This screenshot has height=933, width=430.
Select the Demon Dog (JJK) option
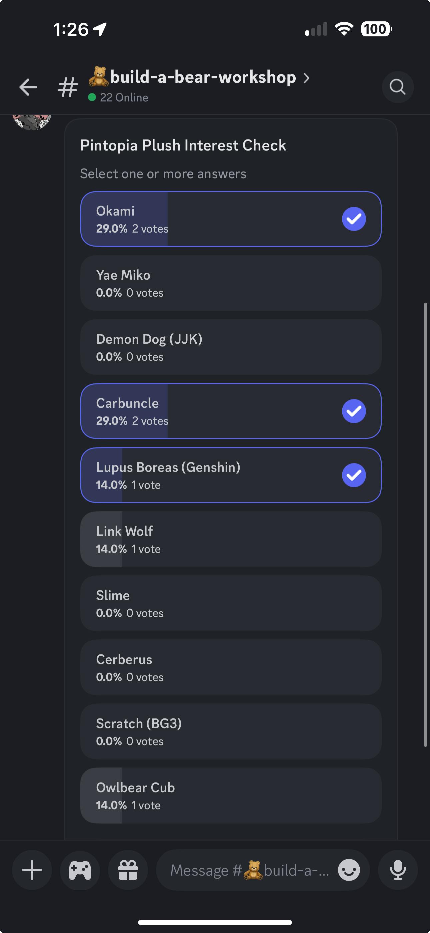coord(231,347)
